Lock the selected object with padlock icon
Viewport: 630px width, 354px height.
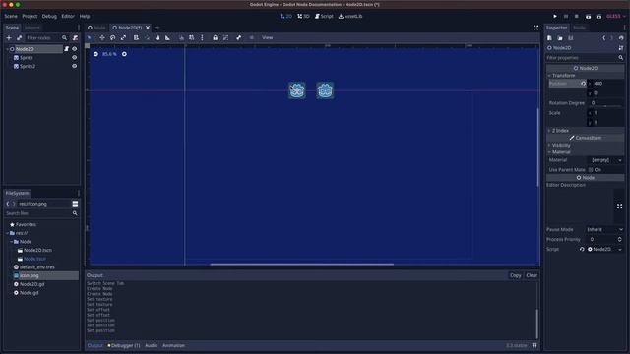[215, 37]
